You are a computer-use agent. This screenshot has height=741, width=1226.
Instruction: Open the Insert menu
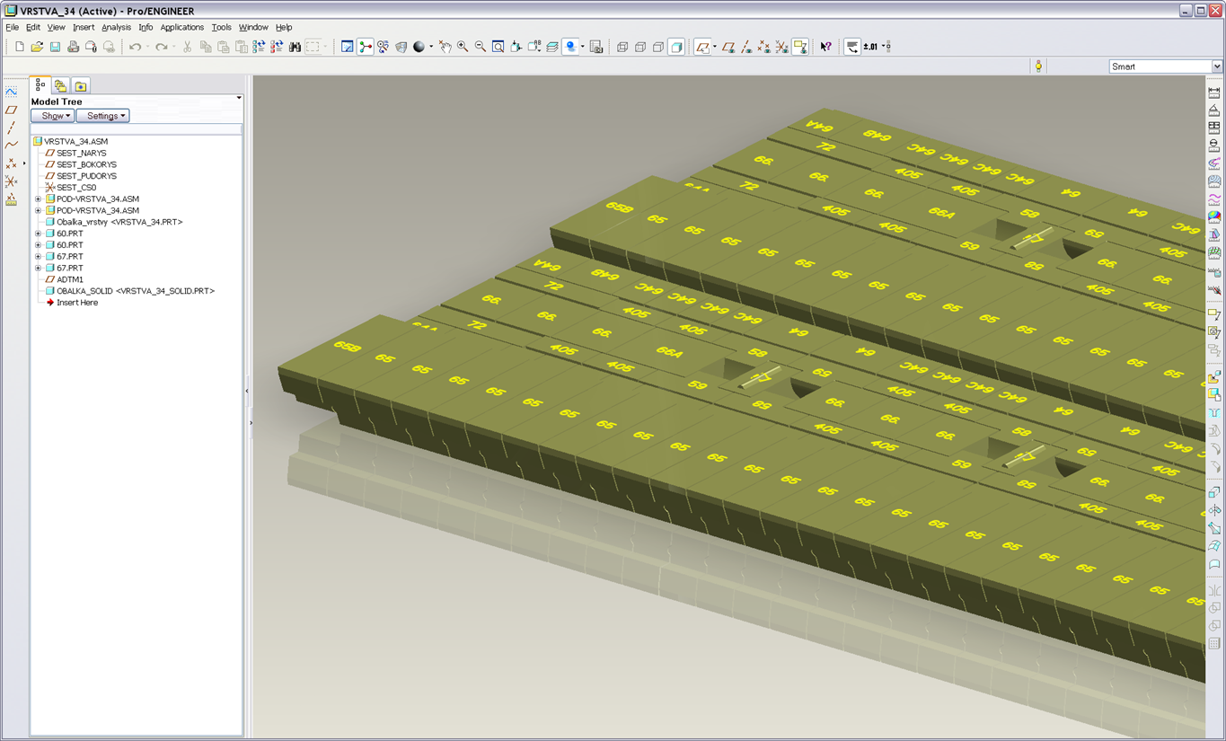click(x=84, y=27)
